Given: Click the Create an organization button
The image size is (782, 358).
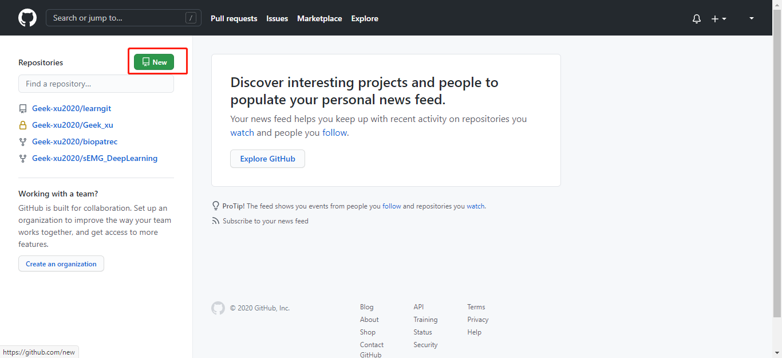Looking at the screenshot, I should coord(61,263).
